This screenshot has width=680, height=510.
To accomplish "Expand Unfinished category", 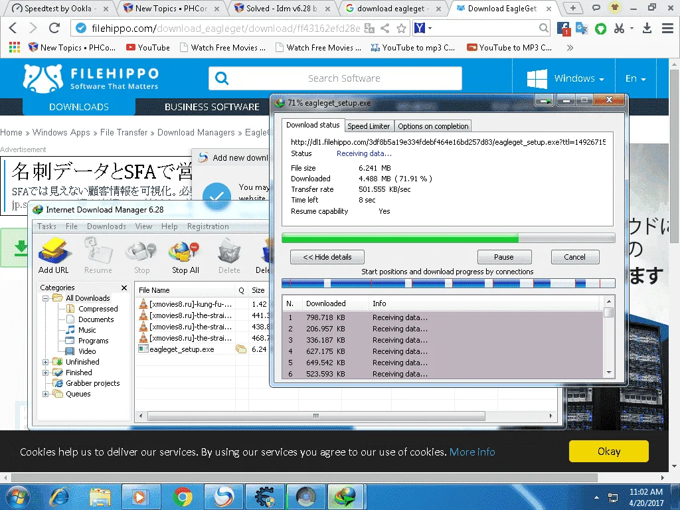I will pyautogui.click(x=45, y=362).
